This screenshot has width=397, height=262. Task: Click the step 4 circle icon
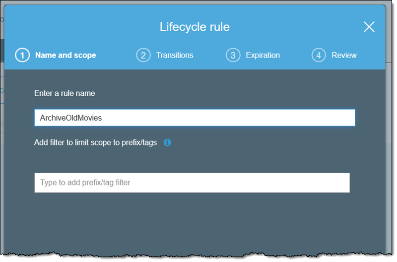pyautogui.click(x=319, y=55)
